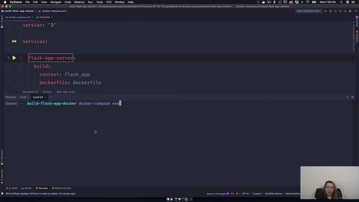Open battery status menu
The image size is (359, 202).
(314, 2)
